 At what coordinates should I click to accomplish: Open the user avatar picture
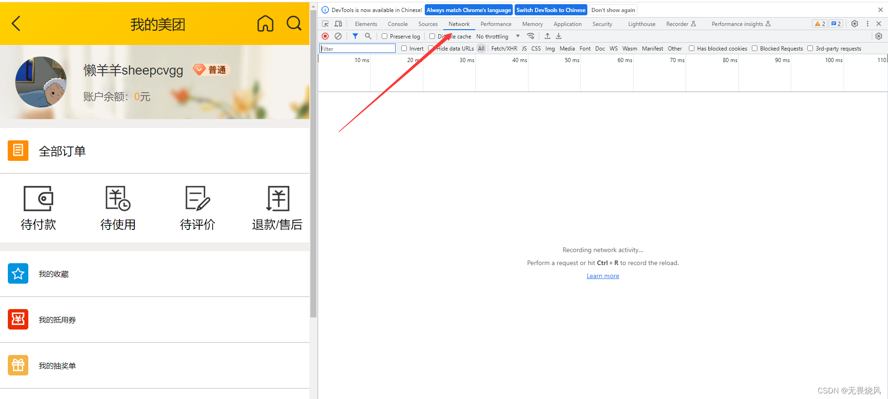(41, 82)
